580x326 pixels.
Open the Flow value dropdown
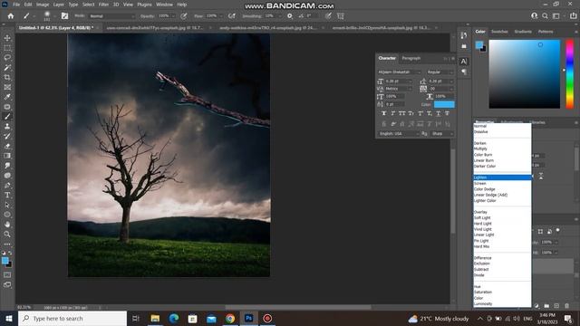tap(220, 16)
